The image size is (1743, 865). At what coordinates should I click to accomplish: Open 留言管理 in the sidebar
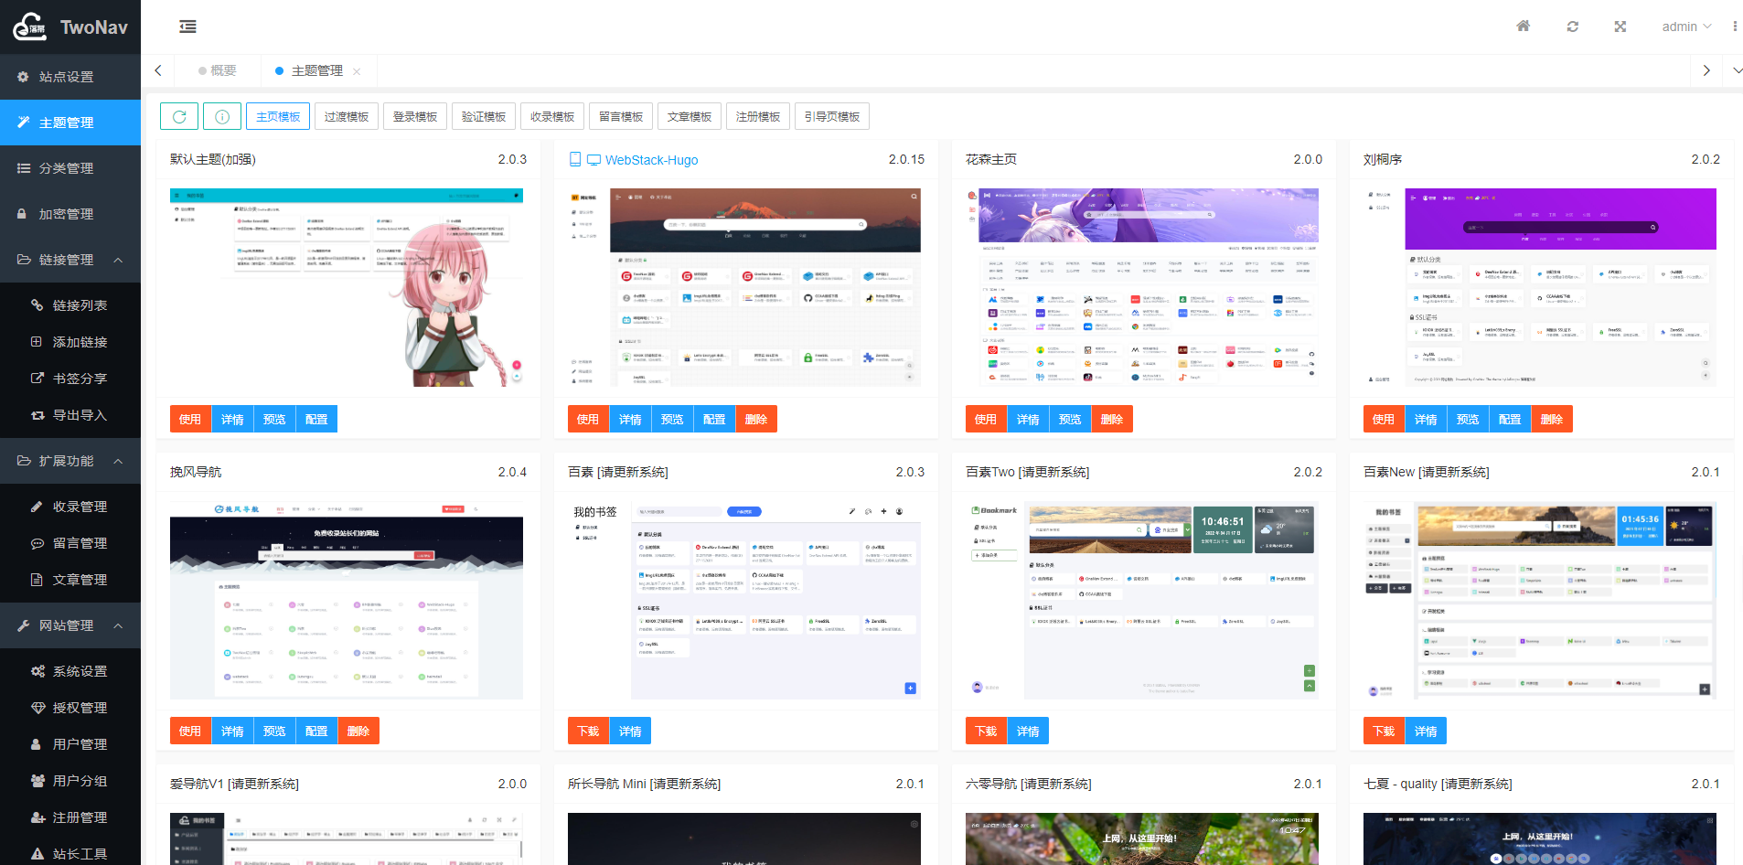pos(70,543)
